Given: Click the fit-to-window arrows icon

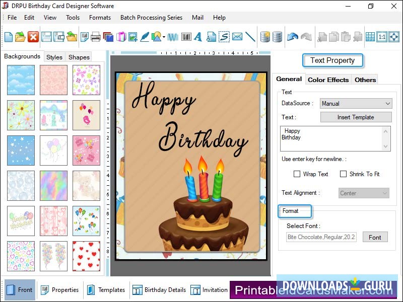Looking at the screenshot, I should click(x=394, y=37).
